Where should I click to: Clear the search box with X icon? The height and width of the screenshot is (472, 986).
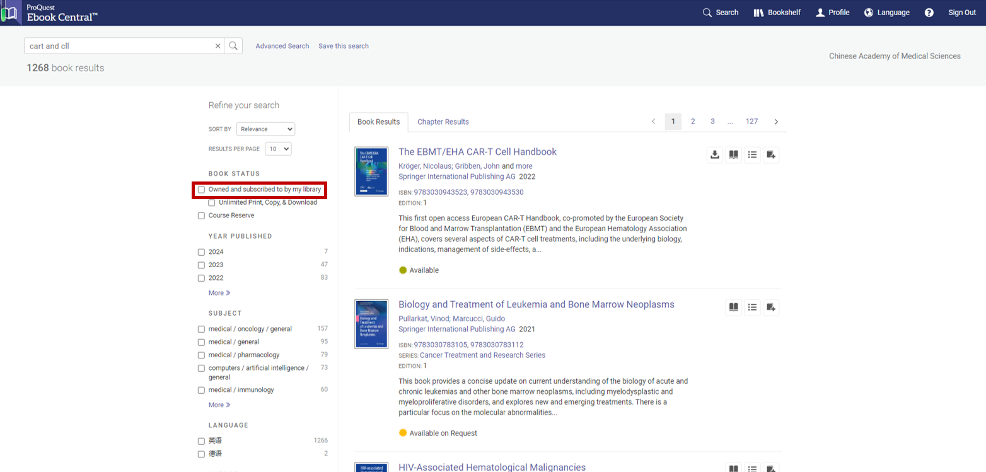tap(218, 46)
